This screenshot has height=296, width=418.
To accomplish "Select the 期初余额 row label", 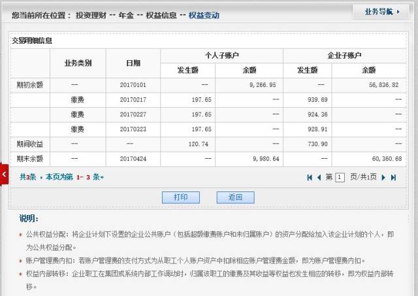I will coord(30,85).
